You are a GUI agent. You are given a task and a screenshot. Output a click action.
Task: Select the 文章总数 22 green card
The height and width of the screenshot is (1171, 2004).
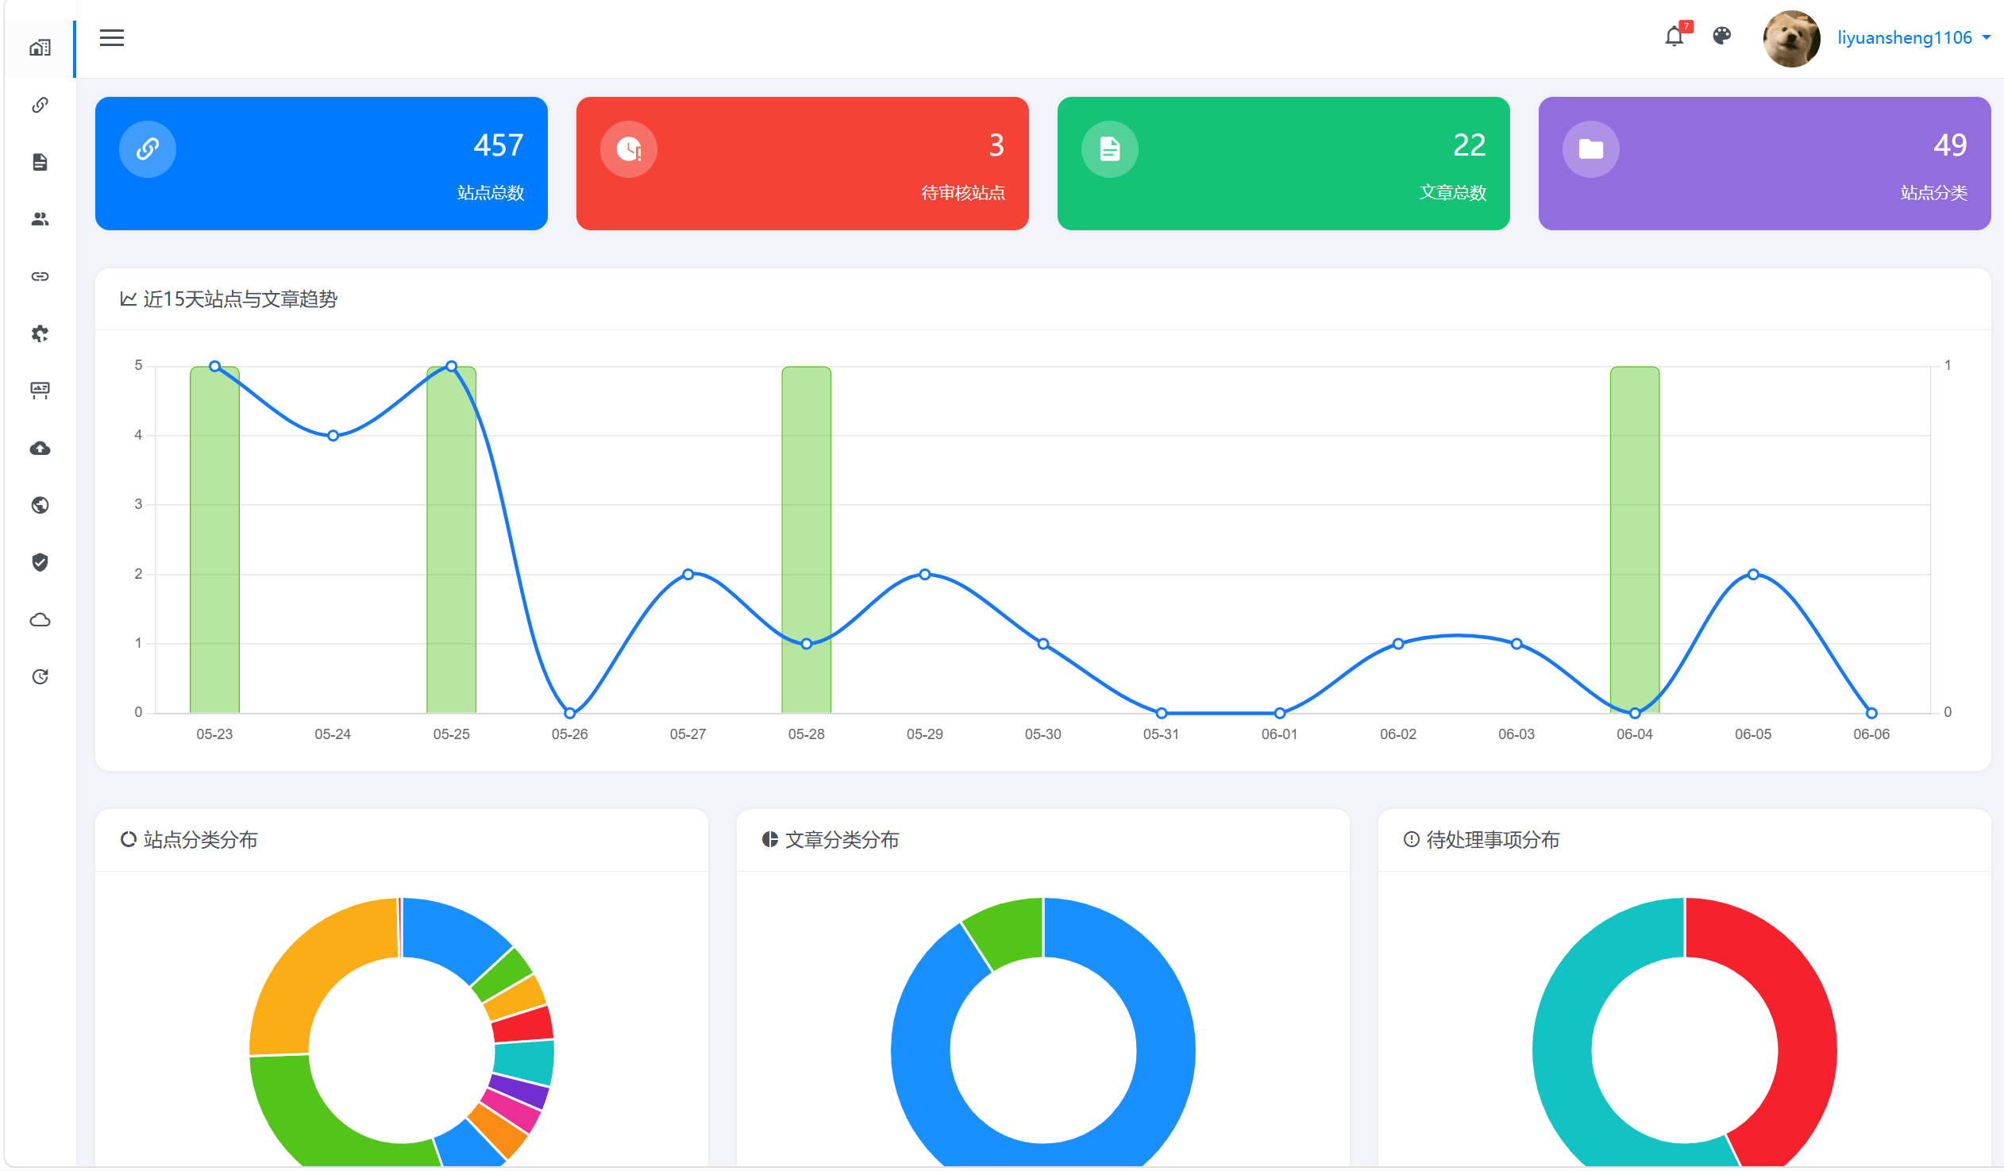1284,164
